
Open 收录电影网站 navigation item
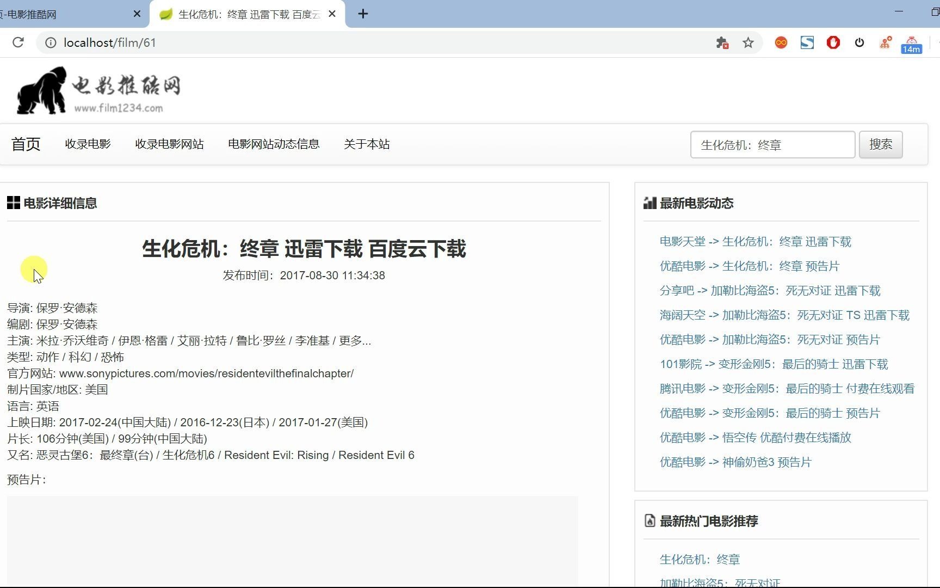pyautogui.click(x=170, y=144)
